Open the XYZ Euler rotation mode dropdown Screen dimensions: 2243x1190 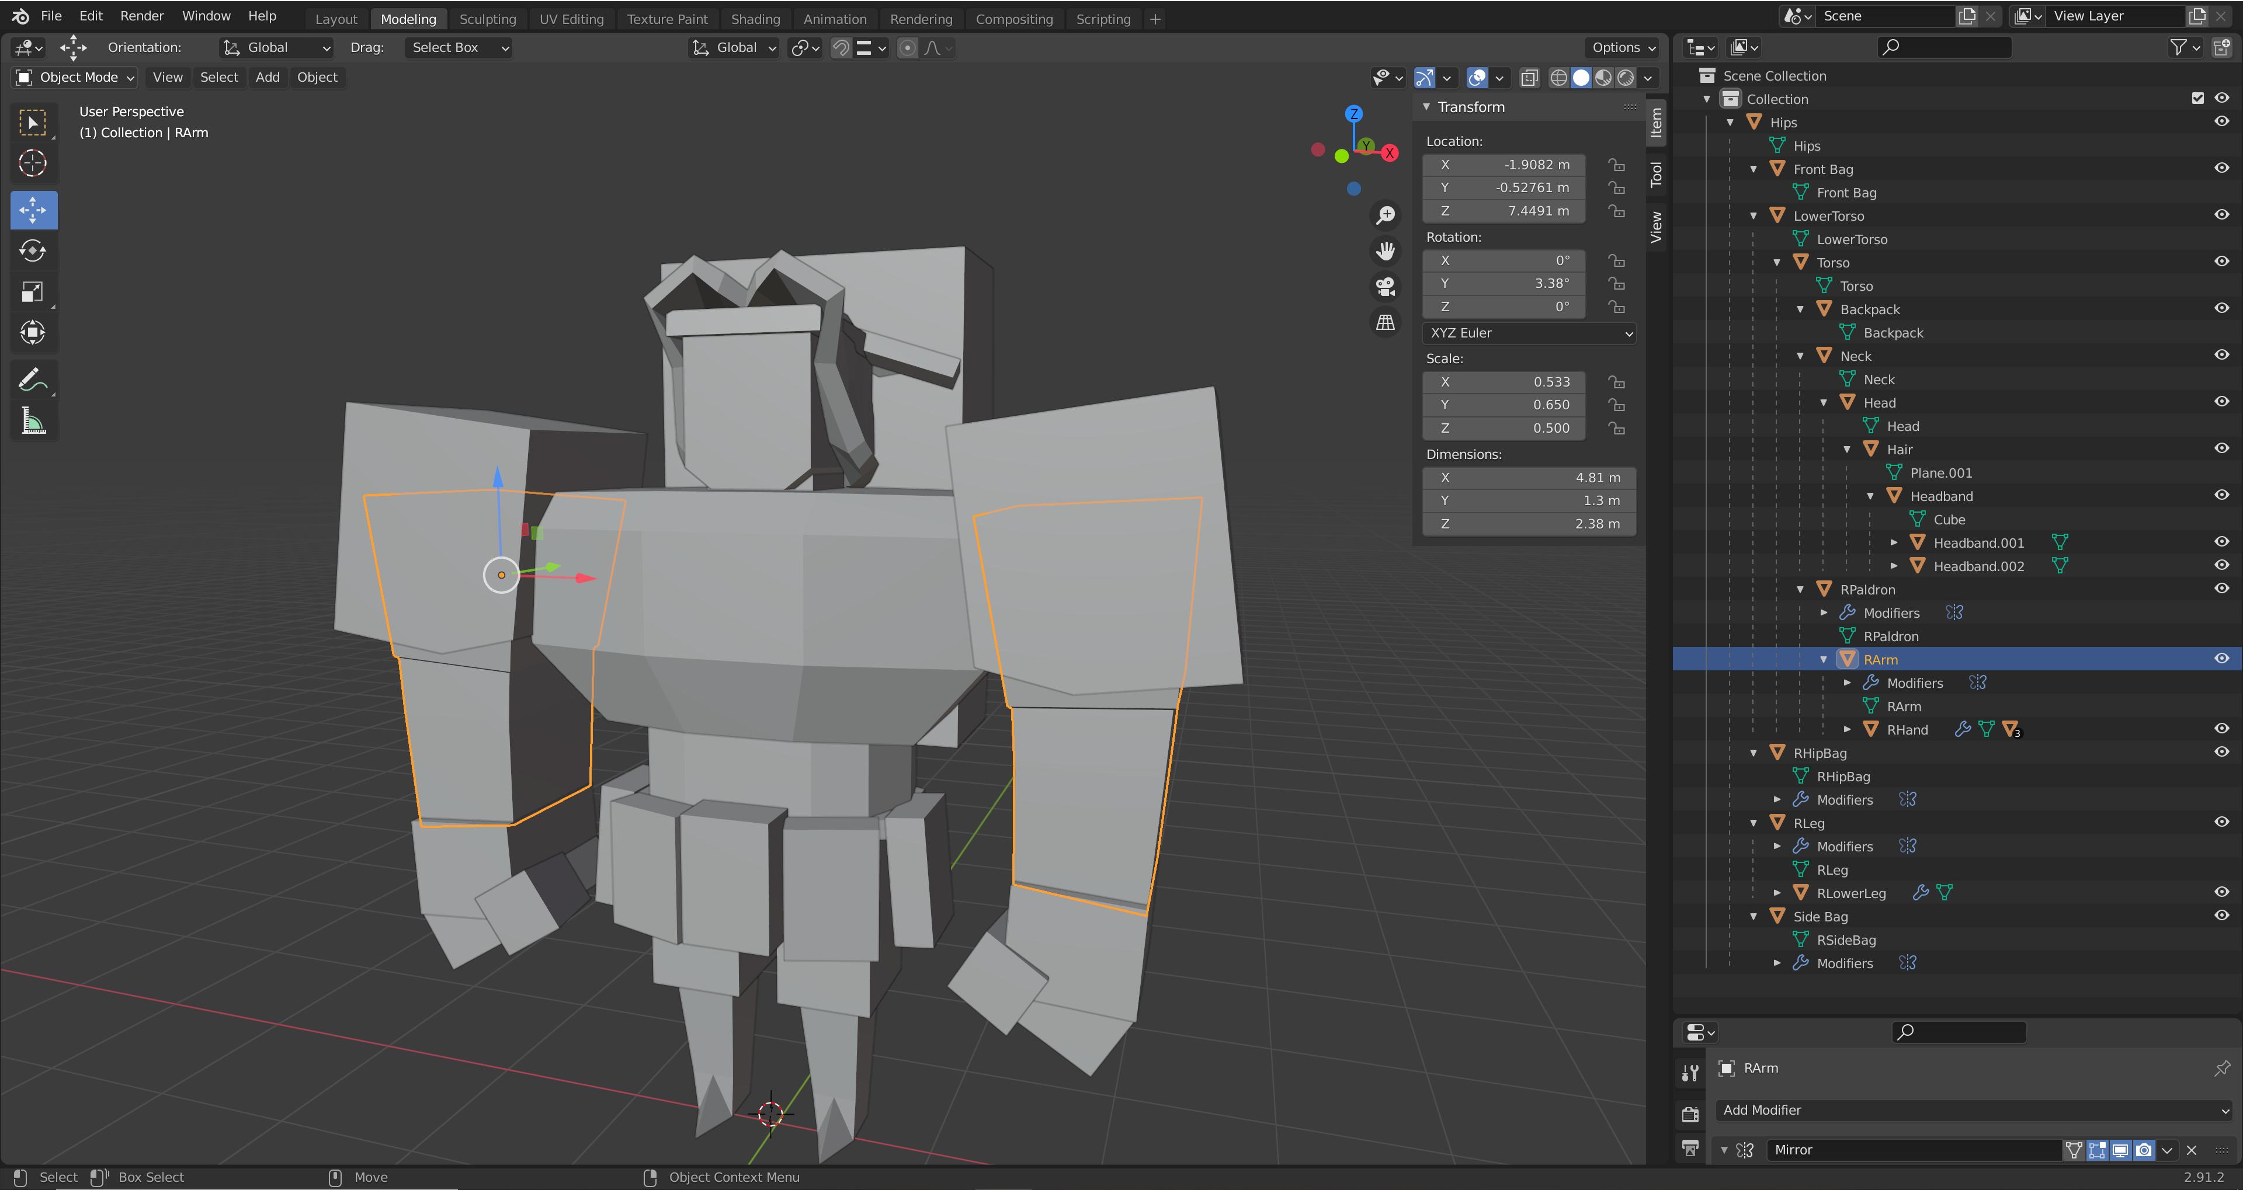(1529, 333)
